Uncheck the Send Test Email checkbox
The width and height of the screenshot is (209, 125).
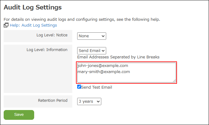pos(79,87)
